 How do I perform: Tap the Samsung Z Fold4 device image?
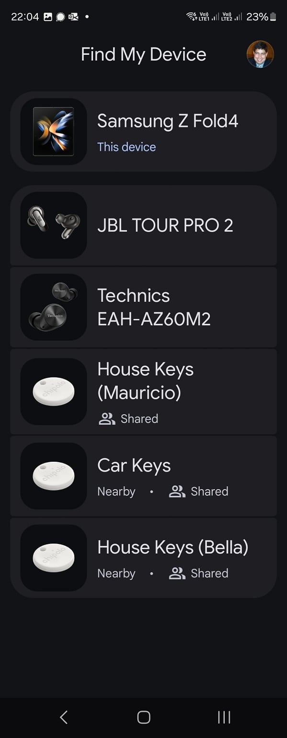(x=54, y=132)
